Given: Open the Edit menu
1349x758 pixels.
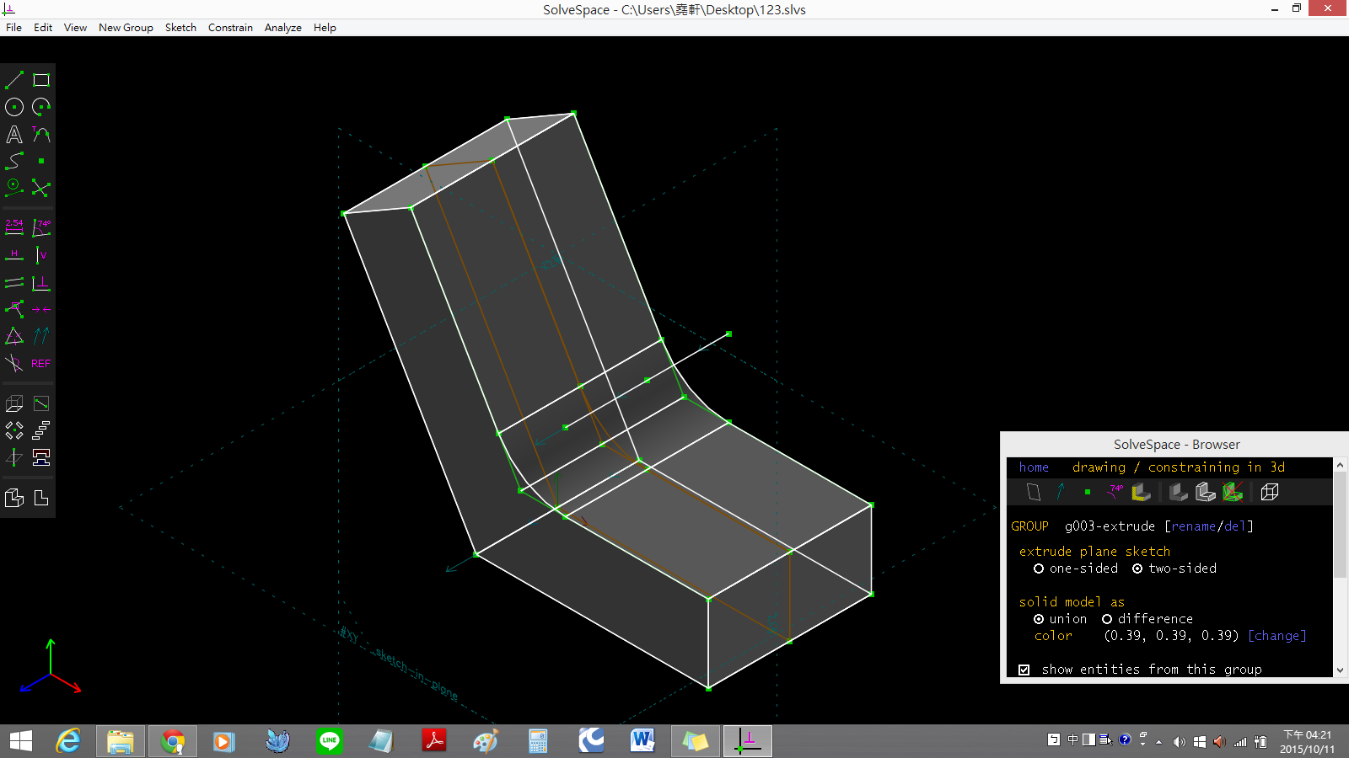Looking at the screenshot, I should click(43, 27).
